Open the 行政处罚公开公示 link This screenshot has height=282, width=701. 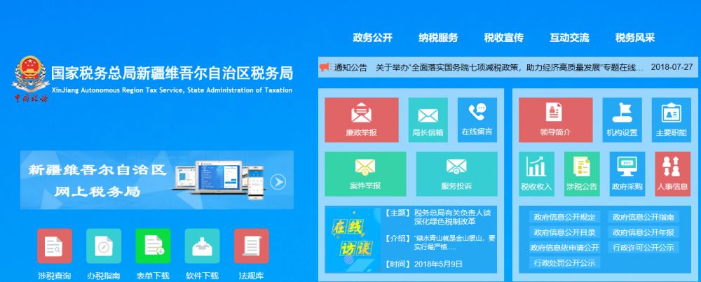click(x=564, y=263)
